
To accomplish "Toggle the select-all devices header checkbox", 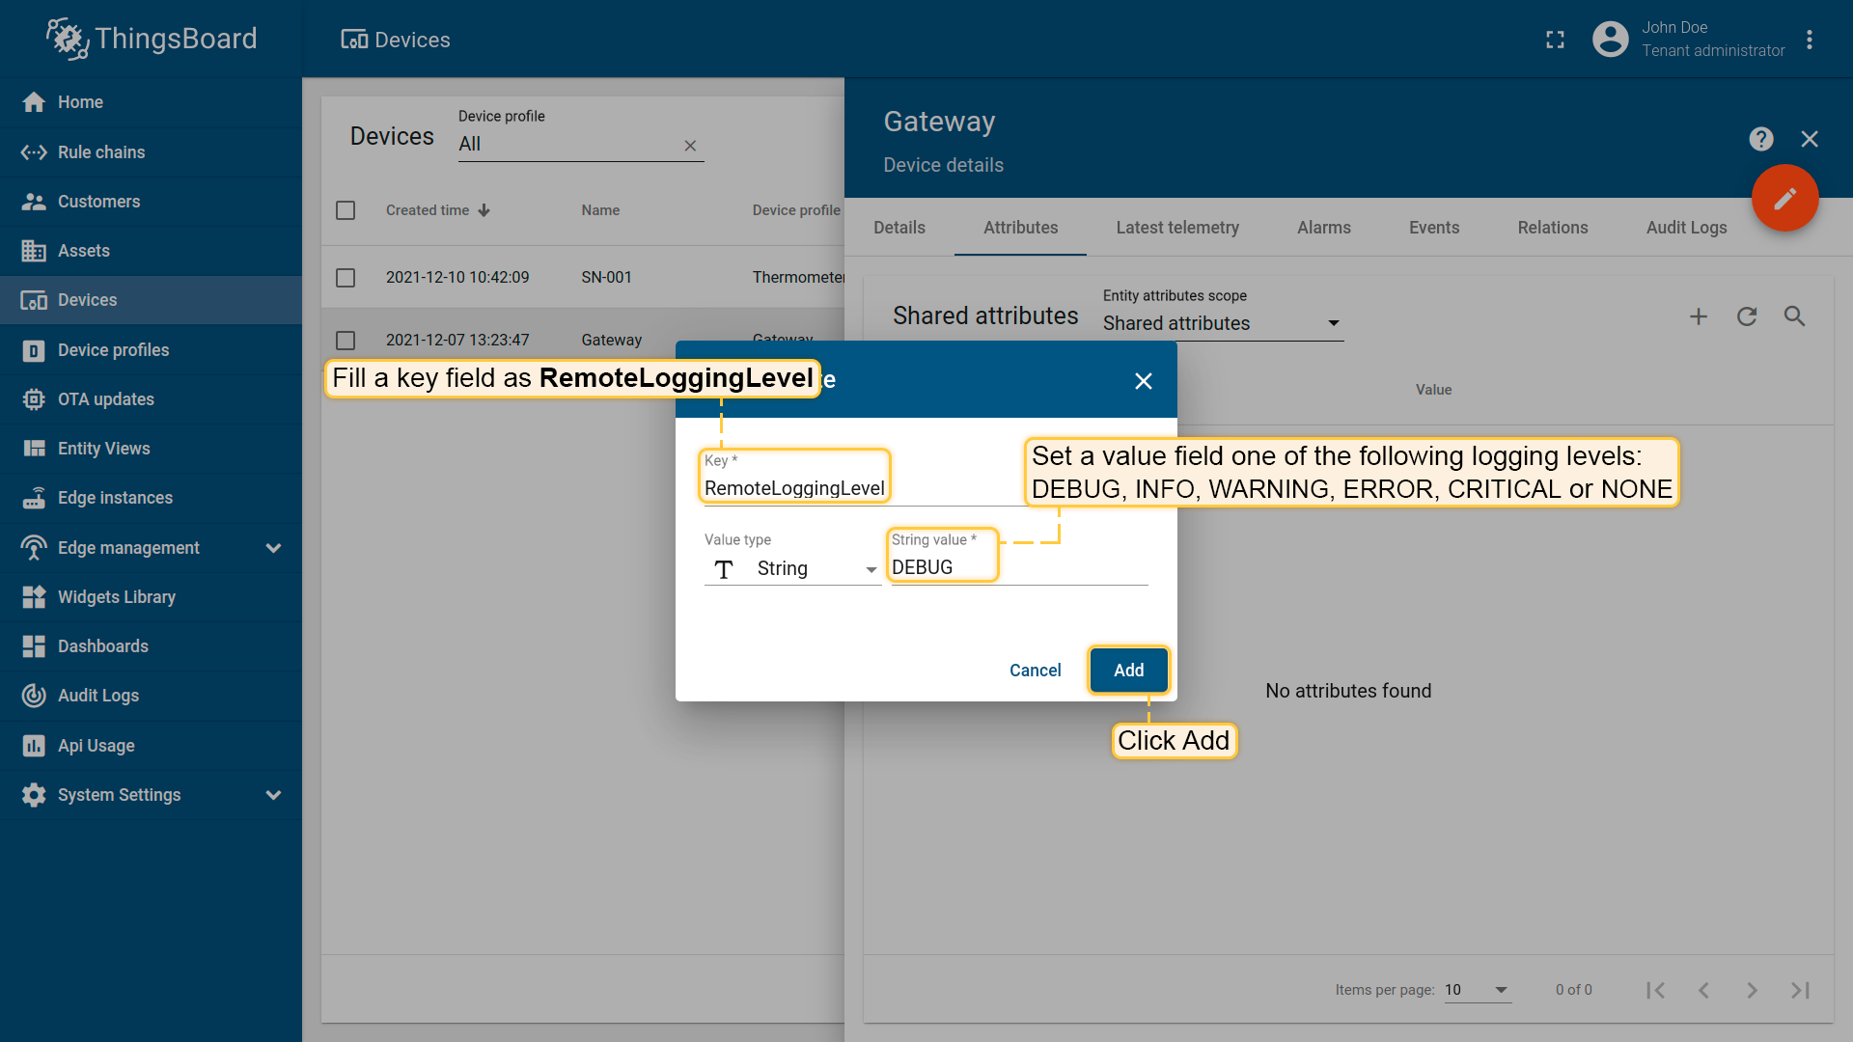I will point(346,210).
